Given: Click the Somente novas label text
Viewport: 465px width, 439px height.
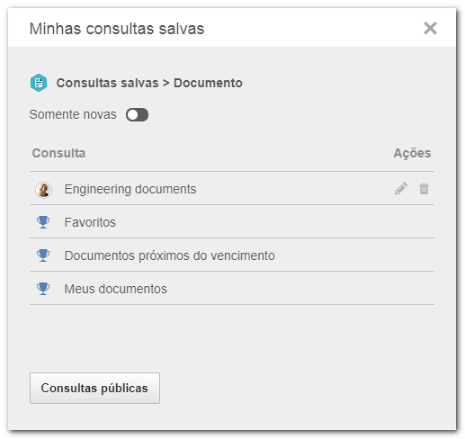Looking at the screenshot, I should point(73,114).
